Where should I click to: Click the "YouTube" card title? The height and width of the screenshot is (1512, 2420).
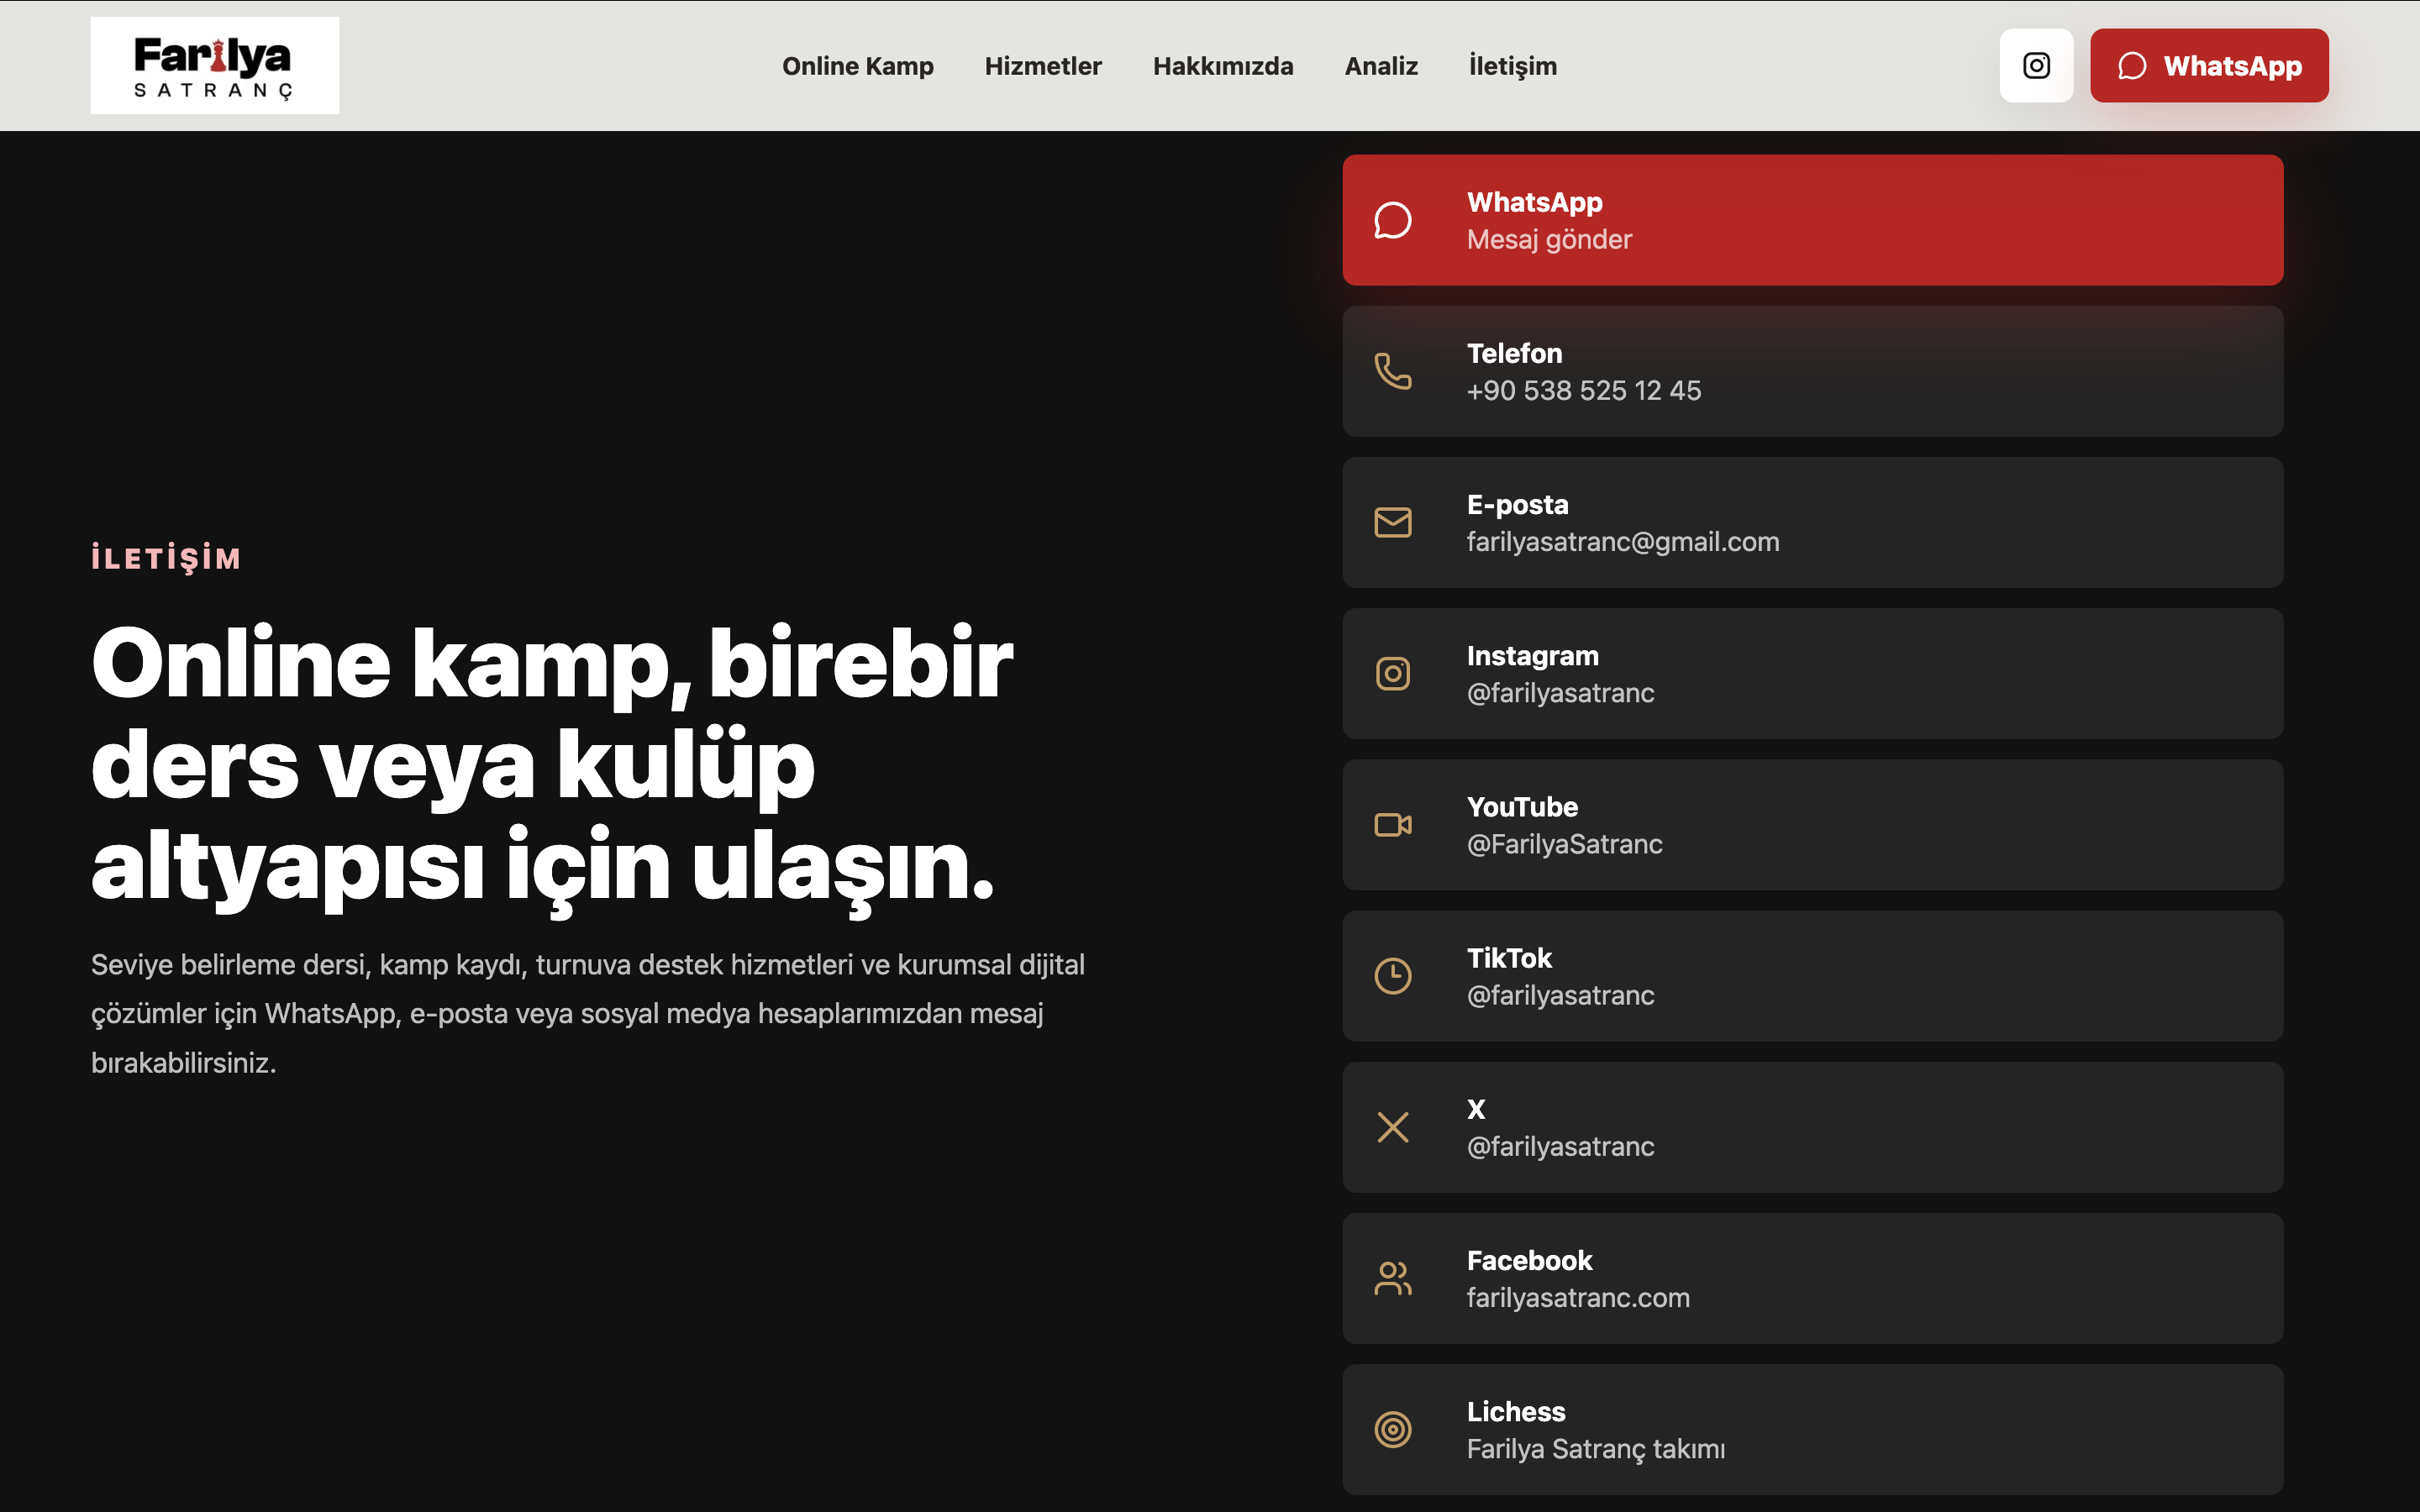1522,807
